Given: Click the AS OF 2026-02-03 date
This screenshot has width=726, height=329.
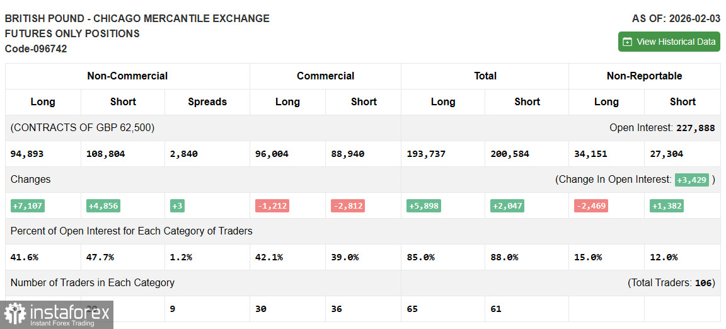Looking at the screenshot, I should click(676, 18).
